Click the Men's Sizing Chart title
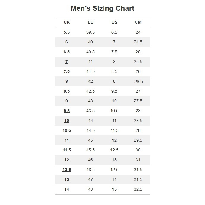The height and width of the screenshot is (205, 205). pos(102,8)
